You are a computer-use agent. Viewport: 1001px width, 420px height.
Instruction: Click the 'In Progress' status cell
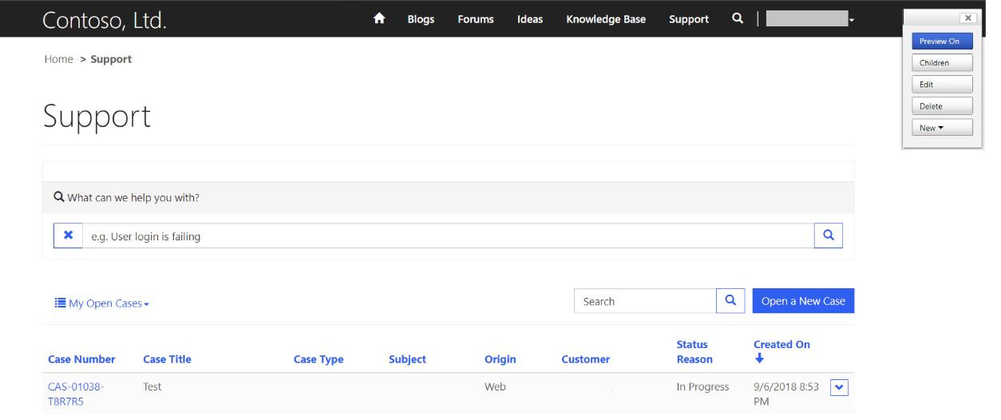(702, 386)
